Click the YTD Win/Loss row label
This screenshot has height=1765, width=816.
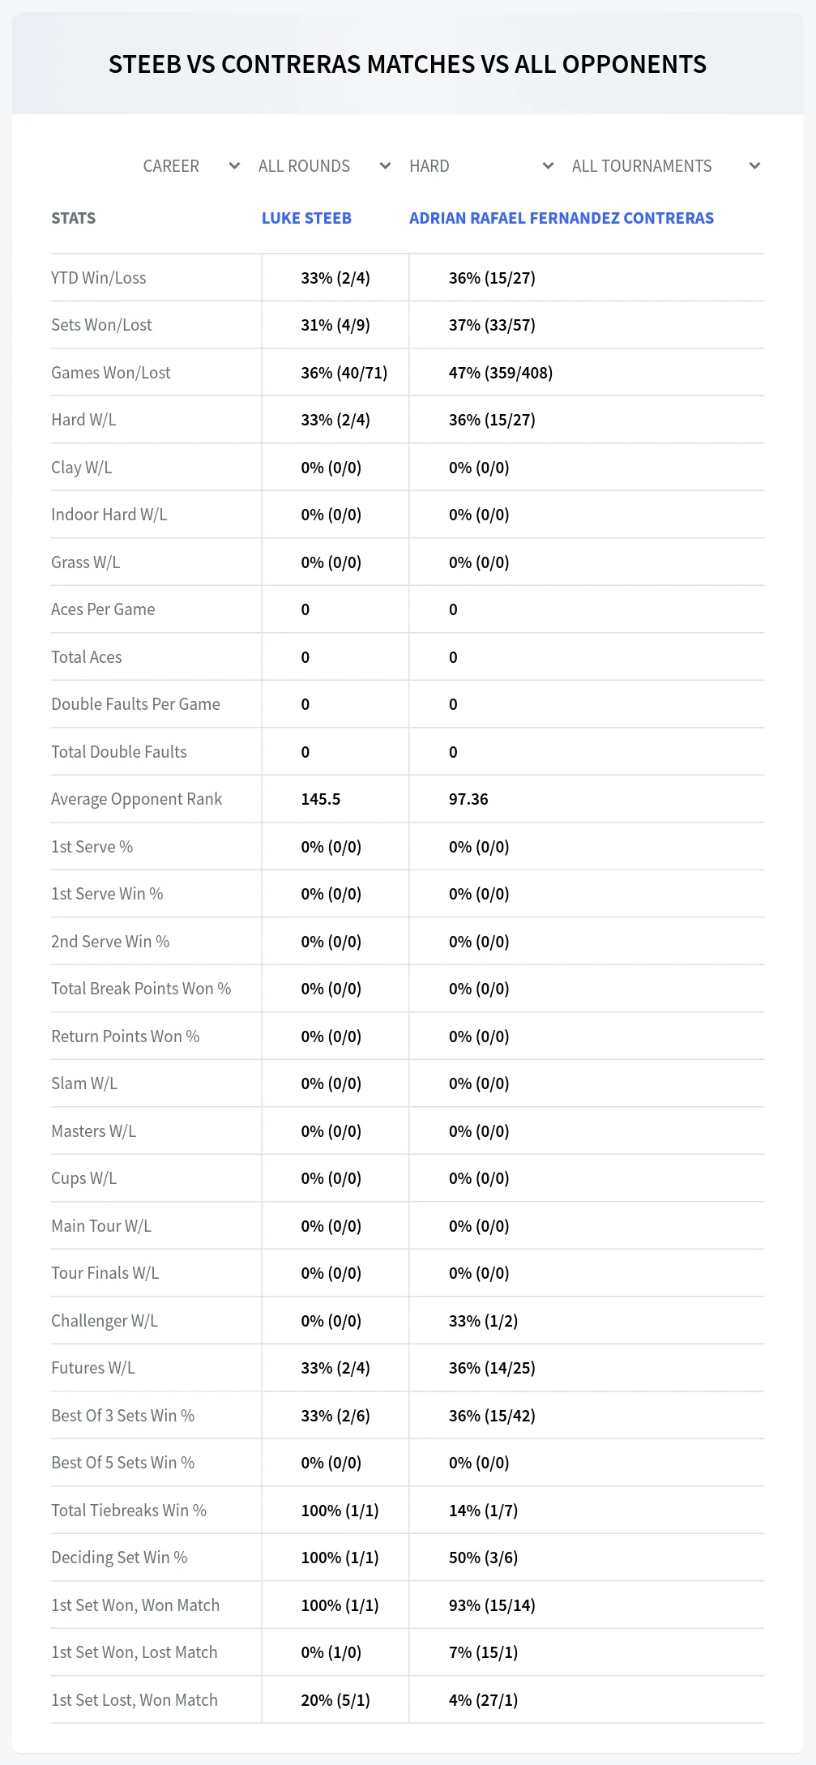coord(99,278)
